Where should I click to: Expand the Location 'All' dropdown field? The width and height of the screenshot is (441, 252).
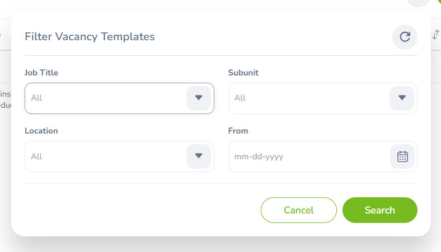click(x=106, y=156)
